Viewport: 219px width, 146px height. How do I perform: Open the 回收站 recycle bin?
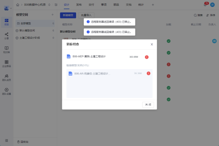coord(23,142)
